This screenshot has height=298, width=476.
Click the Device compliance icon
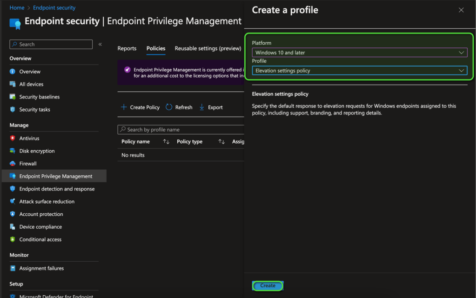pyautogui.click(x=13, y=227)
